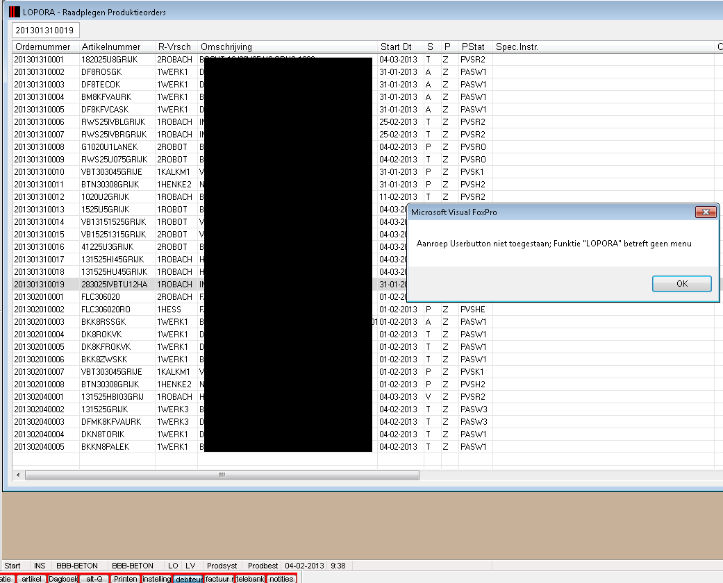The image size is (723, 583).
Task: Click the LV status bar entry
Action: pos(190,566)
